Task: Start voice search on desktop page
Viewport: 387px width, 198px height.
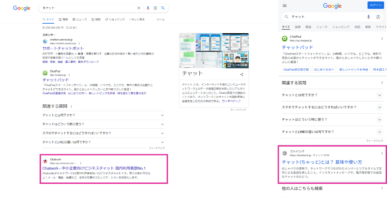Action: click(148, 8)
